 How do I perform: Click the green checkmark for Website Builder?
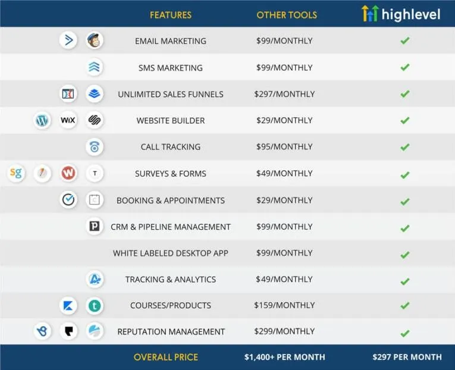[405, 120]
